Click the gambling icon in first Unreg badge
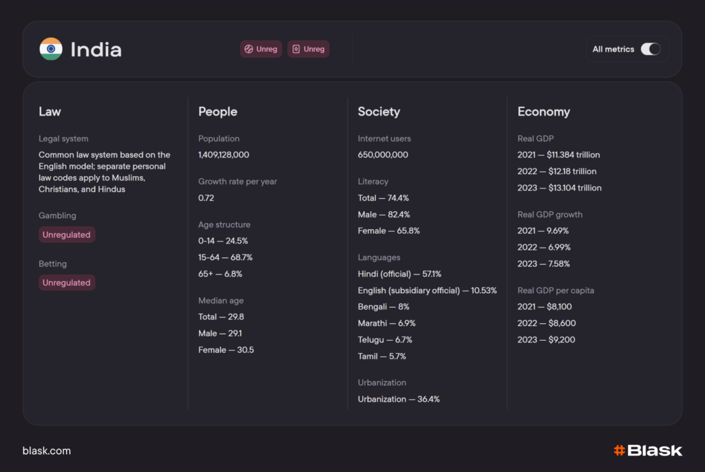Viewport: 705px width, 472px height. point(249,49)
